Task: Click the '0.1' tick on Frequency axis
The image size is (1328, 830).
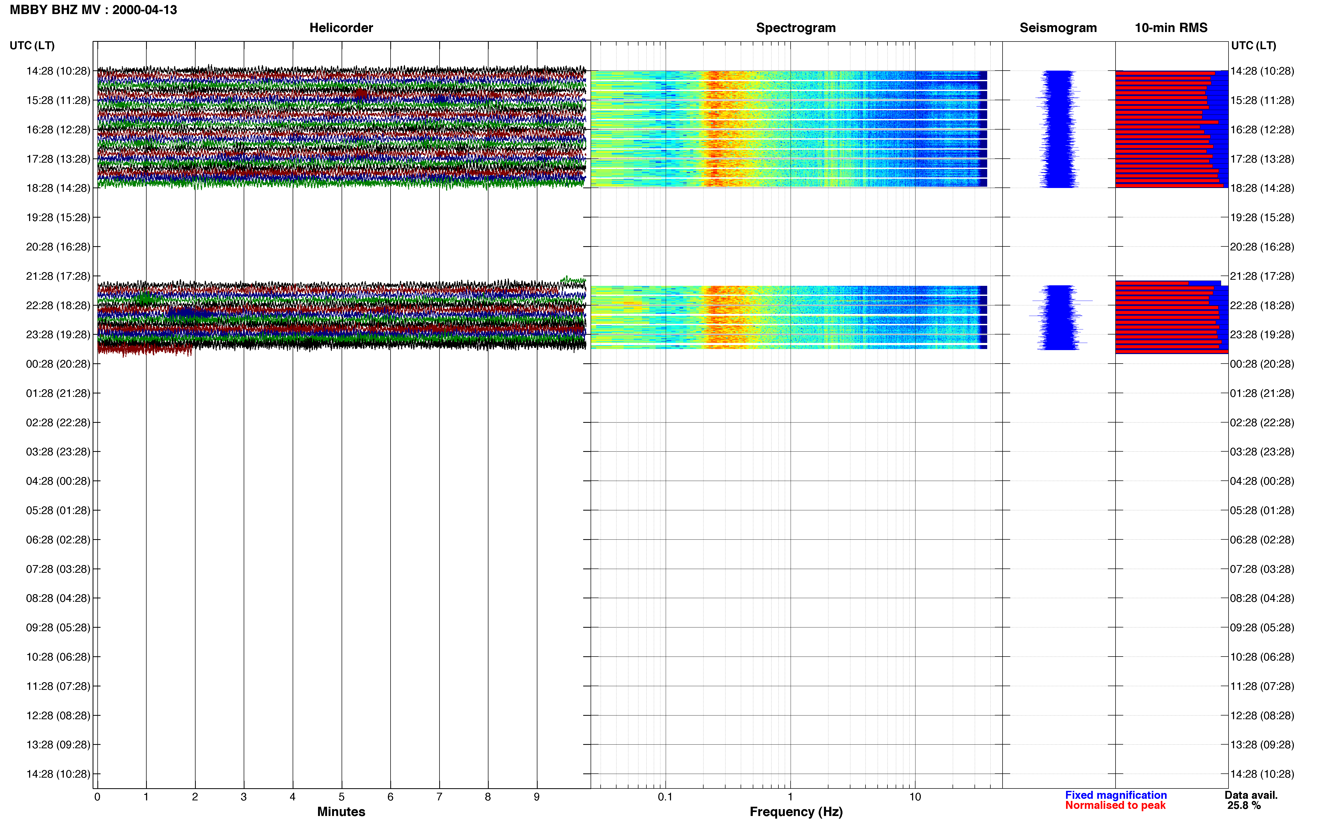Action: click(x=665, y=797)
